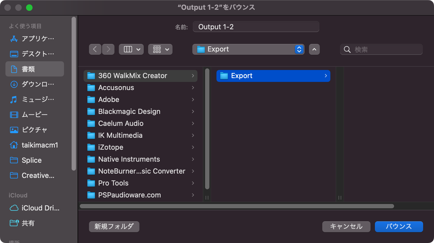Viewport: 434px width, 243px height.
Task: Expand the Adobe folder chevron
Action: tap(193, 100)
